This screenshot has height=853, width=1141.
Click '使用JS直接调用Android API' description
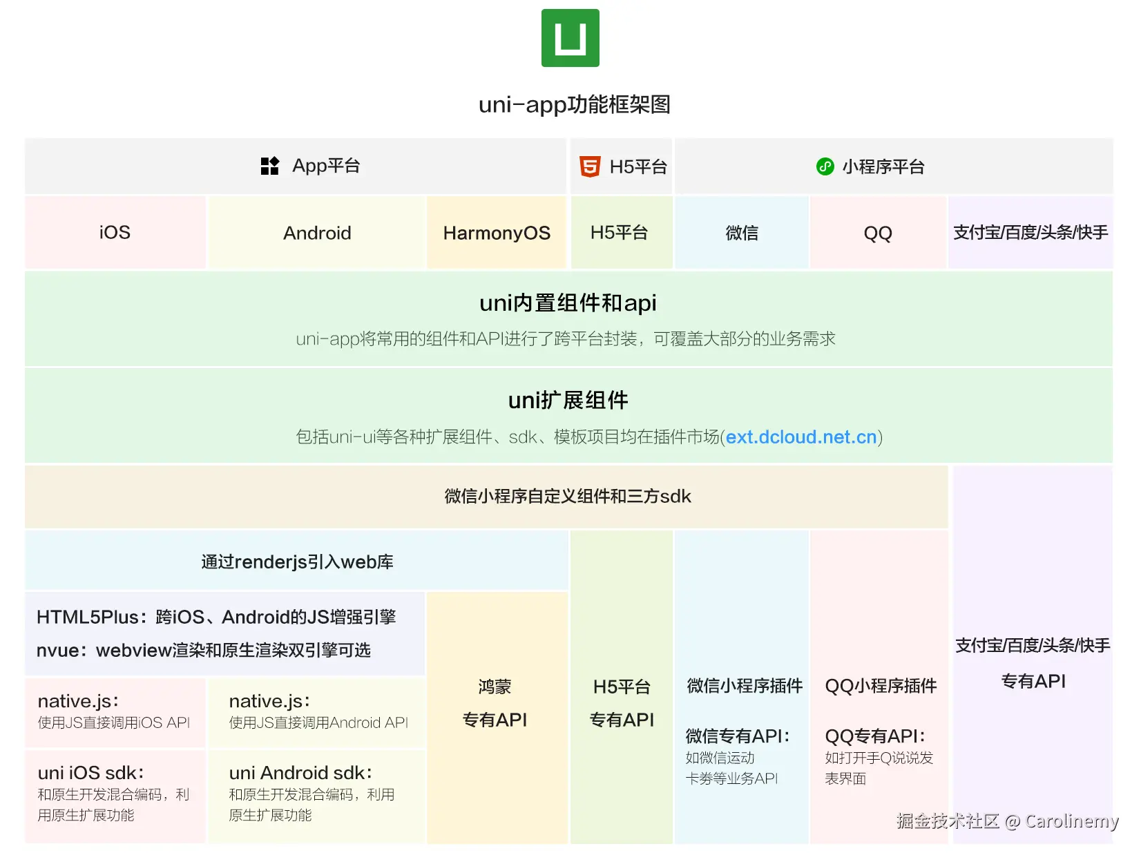pyautogui.click(x=318, y=722)
